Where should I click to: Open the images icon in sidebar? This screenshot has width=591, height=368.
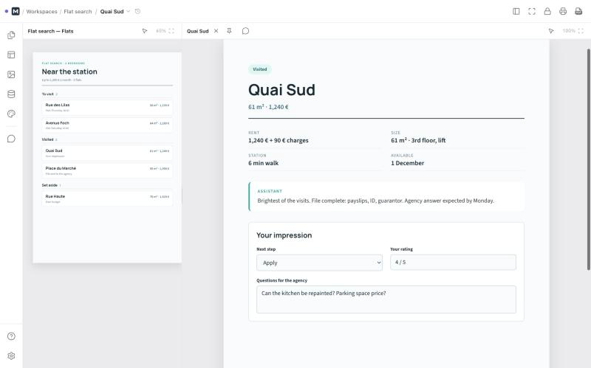click(x=11, y=74)
